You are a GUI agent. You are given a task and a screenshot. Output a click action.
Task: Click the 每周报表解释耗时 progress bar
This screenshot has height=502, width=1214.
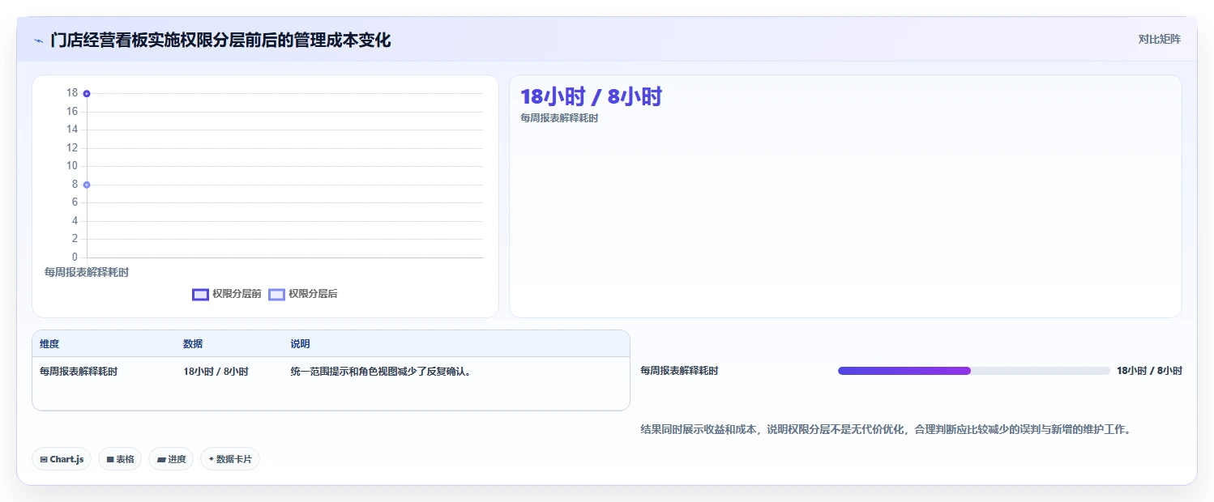[973, 371]
